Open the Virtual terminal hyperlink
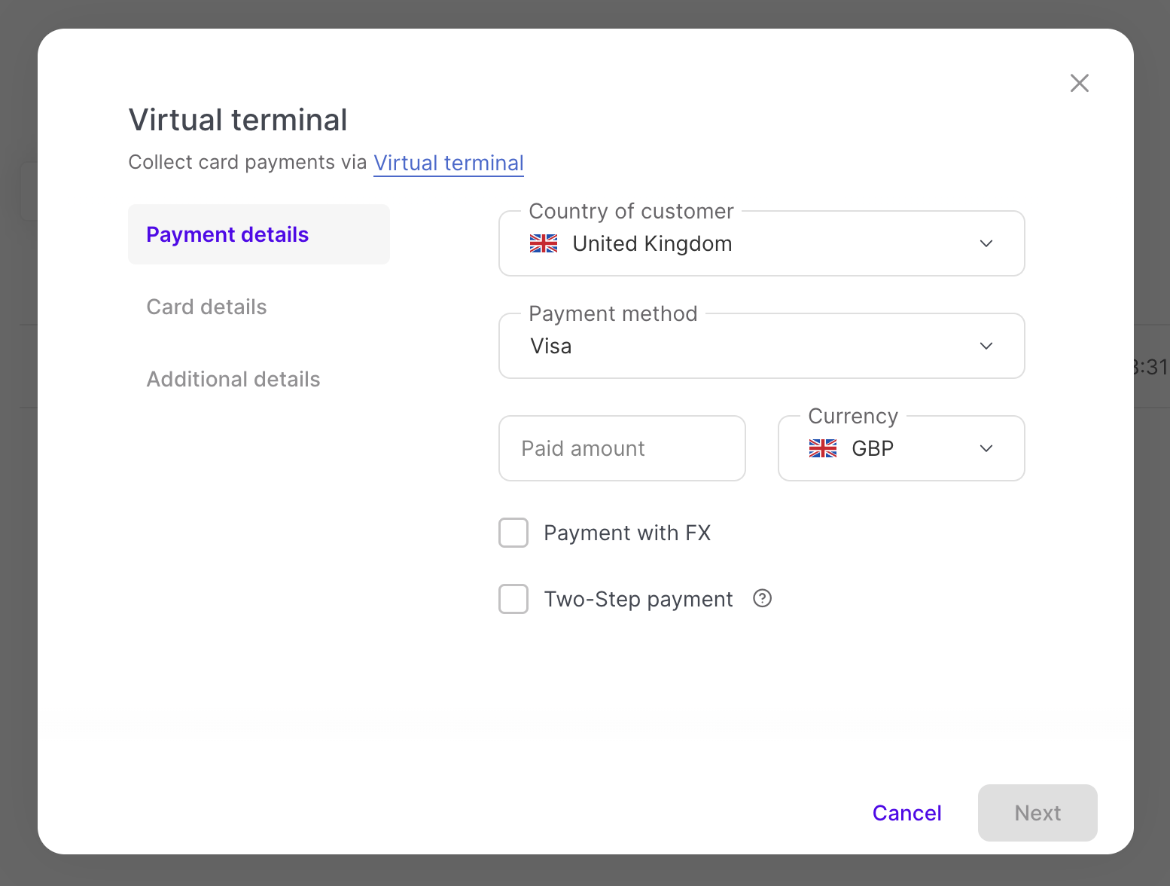This screenshot has width=1170, height=886. (448, 163)
